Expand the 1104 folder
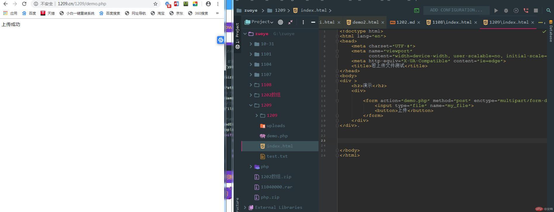The height and width of the screenshot is (212, 554). coord(251,64)
